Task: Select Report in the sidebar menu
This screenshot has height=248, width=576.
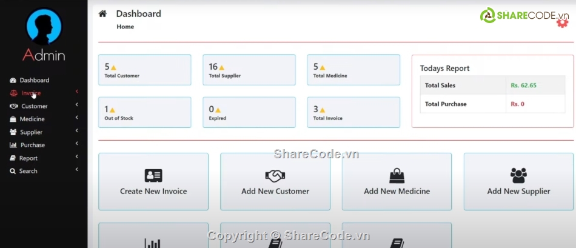Action: click(28, 158)
